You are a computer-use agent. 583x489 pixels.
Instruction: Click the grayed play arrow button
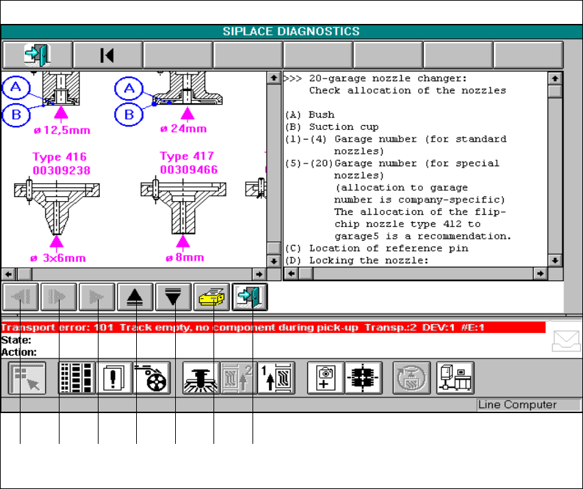[x=97, y=297]
